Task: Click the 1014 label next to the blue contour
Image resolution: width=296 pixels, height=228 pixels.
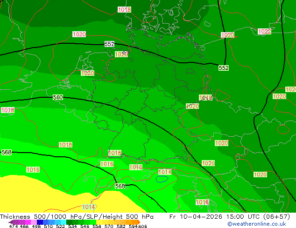Action: [x=165, y=172]
